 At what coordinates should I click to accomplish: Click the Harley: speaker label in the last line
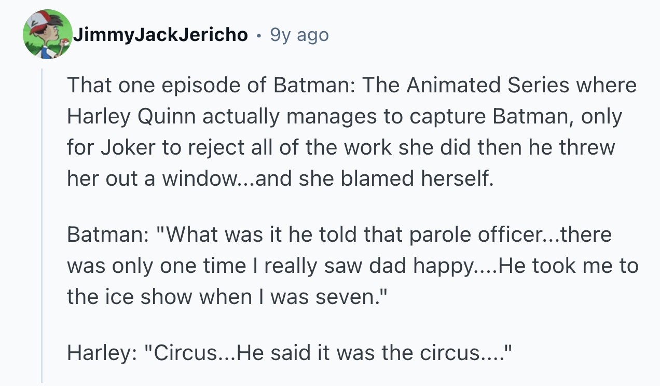point(100,353)
